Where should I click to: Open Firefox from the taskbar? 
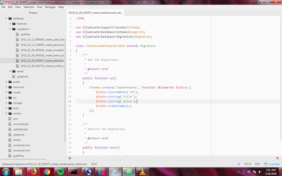(33, 172)
